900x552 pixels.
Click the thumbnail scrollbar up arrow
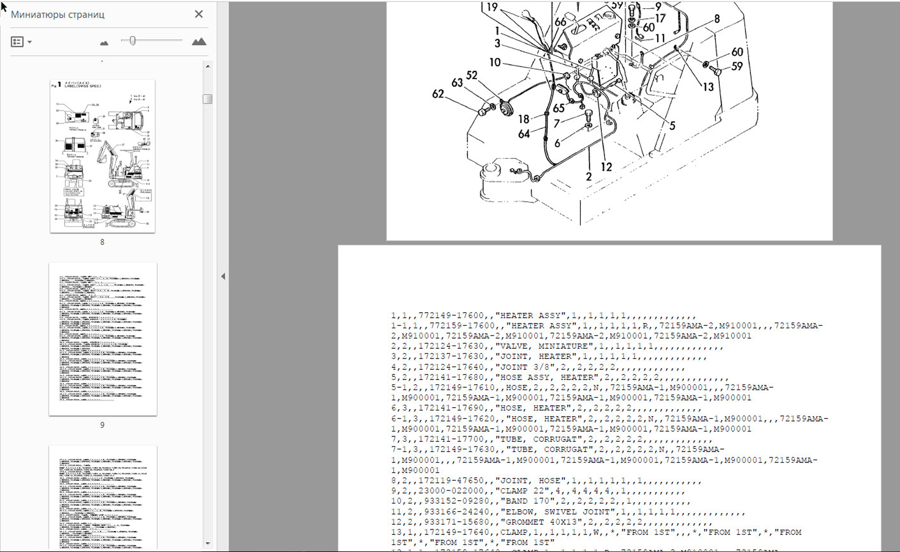coord(208,66)
